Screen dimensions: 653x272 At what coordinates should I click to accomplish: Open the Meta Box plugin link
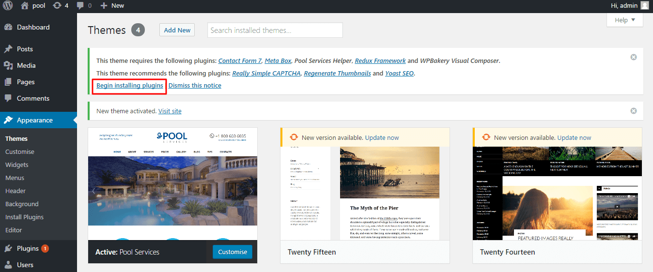pyautogui.click(x=278, y=60)
